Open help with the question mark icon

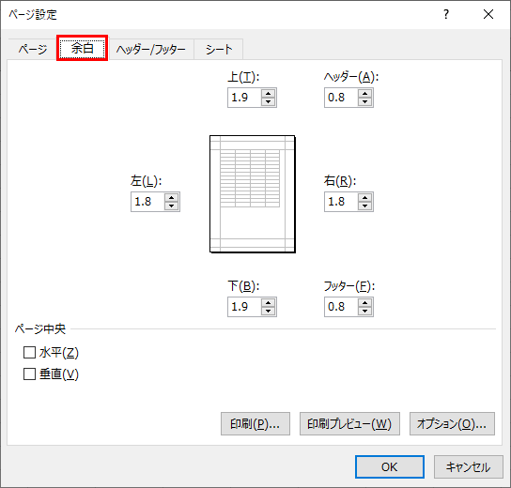[x=446, y=14]
